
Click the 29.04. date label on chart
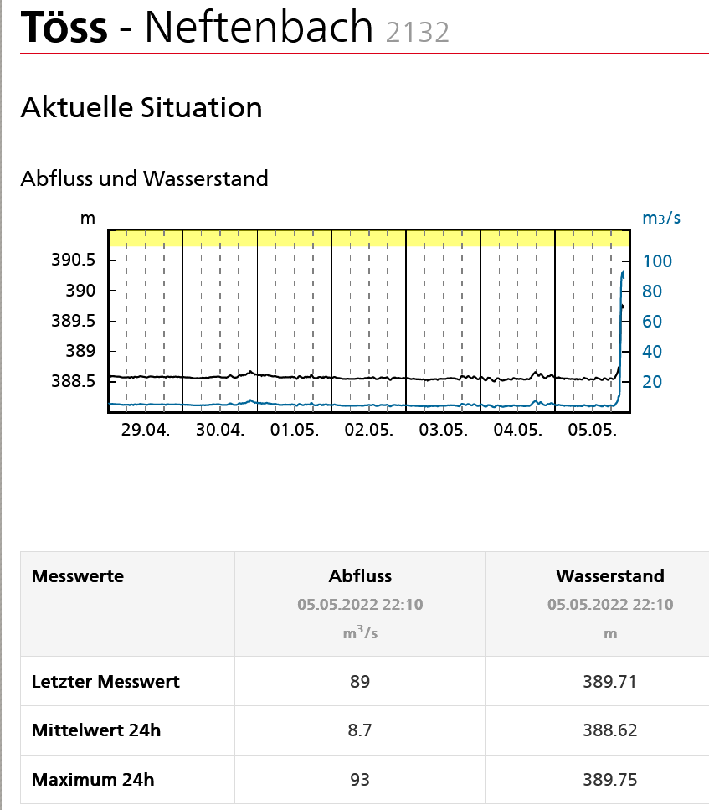[x=146, y=431]
